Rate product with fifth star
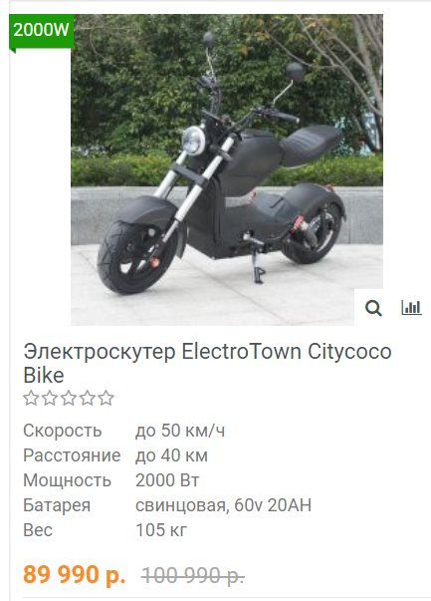 tap(107, 399)
